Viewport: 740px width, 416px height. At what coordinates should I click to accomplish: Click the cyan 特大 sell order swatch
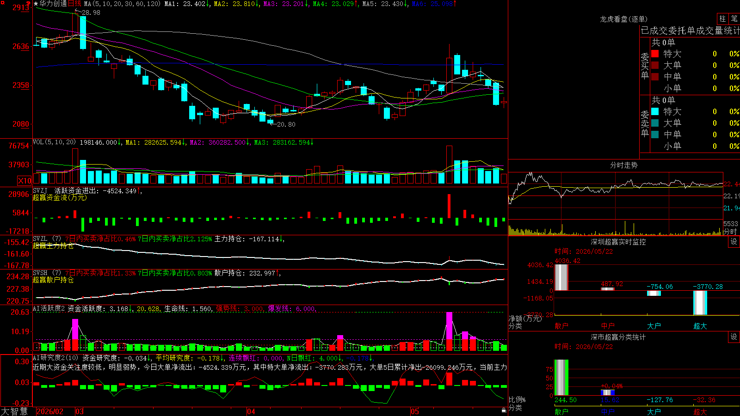coord(655,111)
